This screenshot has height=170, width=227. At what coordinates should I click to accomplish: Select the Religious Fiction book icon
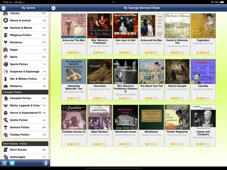point(6,35)
